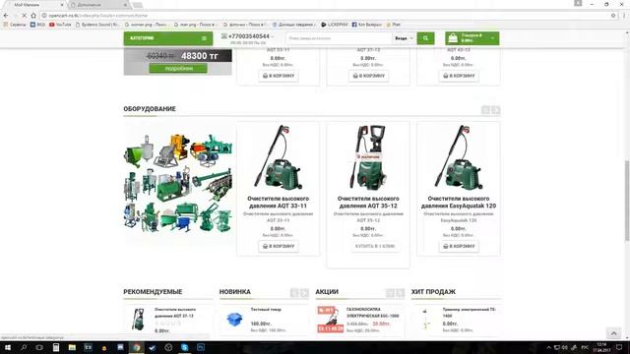Open Windows taskbar search
The width and height of the screenshot is (630, 354).
[24, 347]
